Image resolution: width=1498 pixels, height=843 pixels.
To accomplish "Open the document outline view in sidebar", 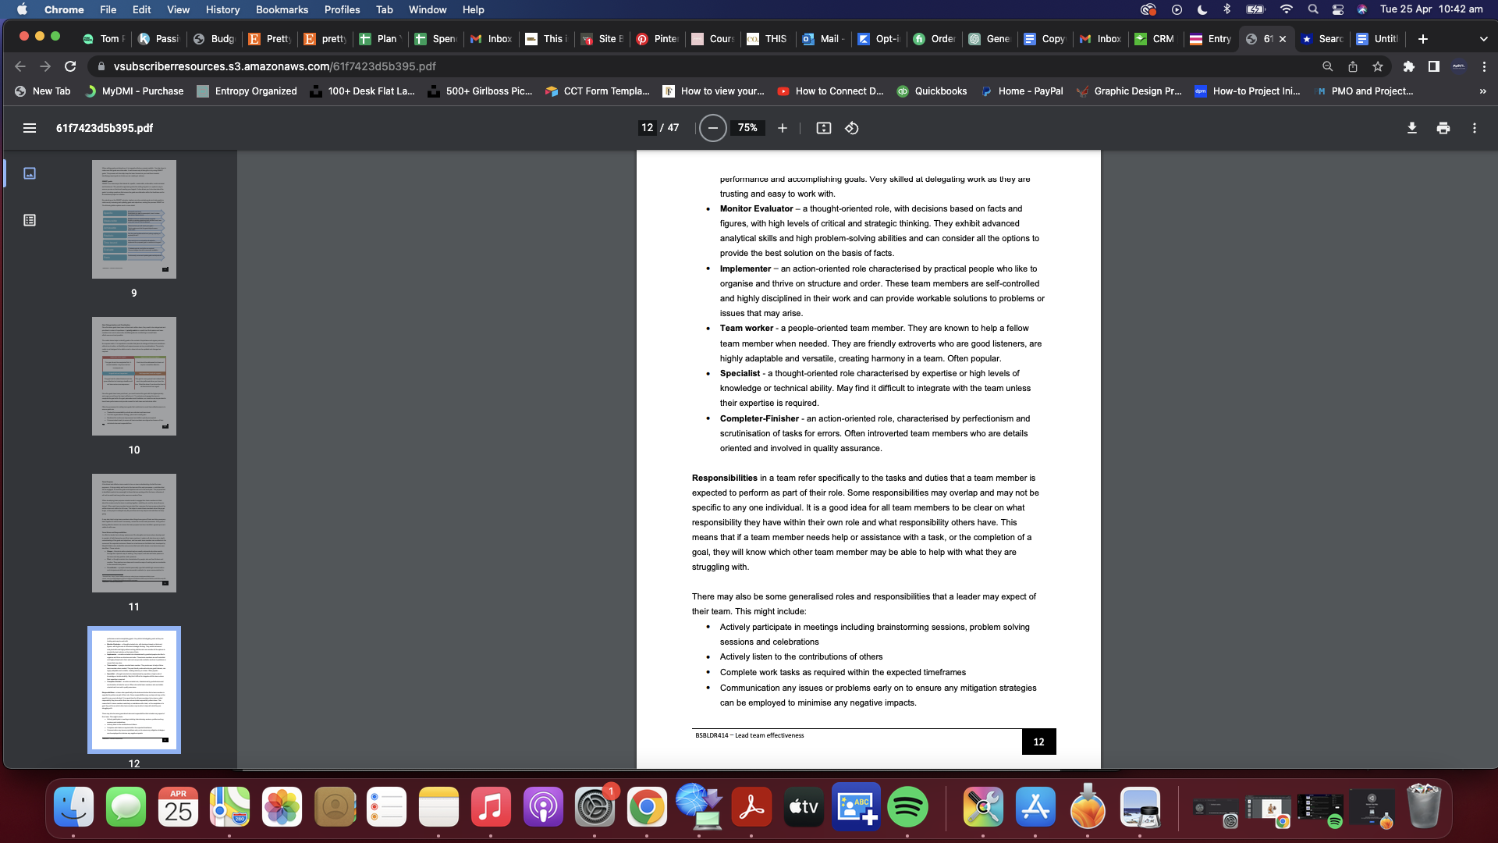I will click(x=30, y=221).
